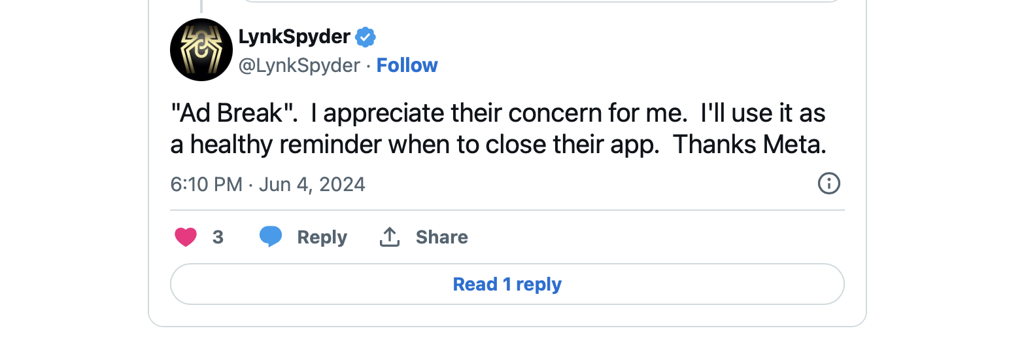Click the LynkSpyder display name
Image resolution: width=1024 pixels, height=339 pixels.
click(x=294, y=37)
